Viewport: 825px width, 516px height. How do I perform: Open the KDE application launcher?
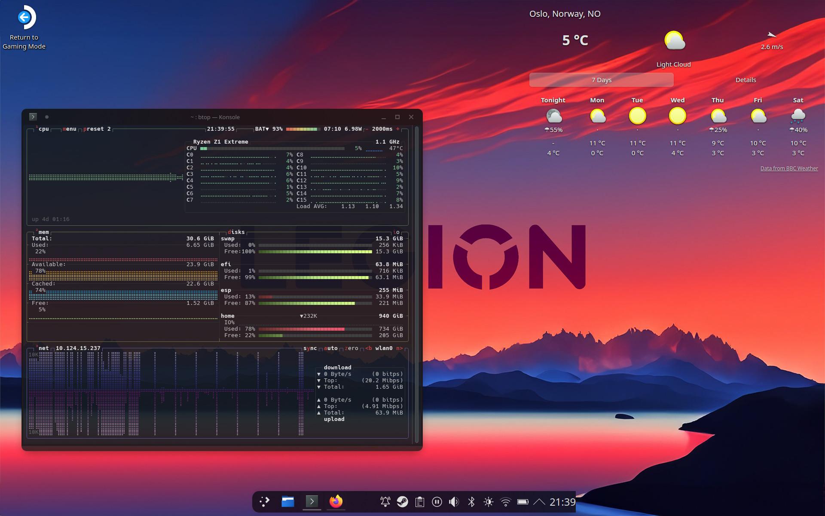click(264, 501)
